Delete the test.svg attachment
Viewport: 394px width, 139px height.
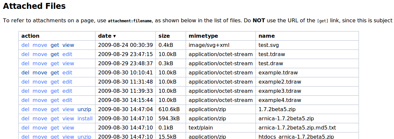(x=25, y=45)
